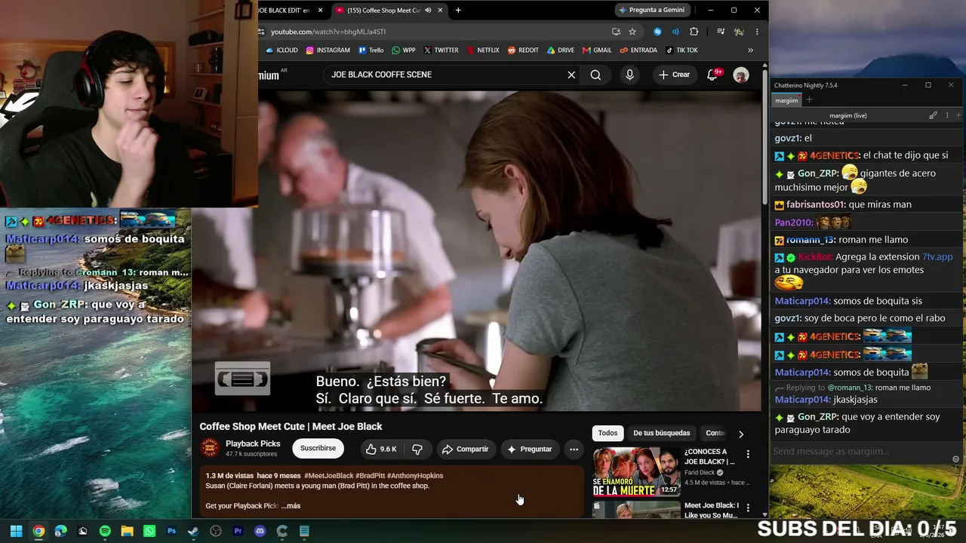Open Chrome extensions puzzle icon

point(694,32)
